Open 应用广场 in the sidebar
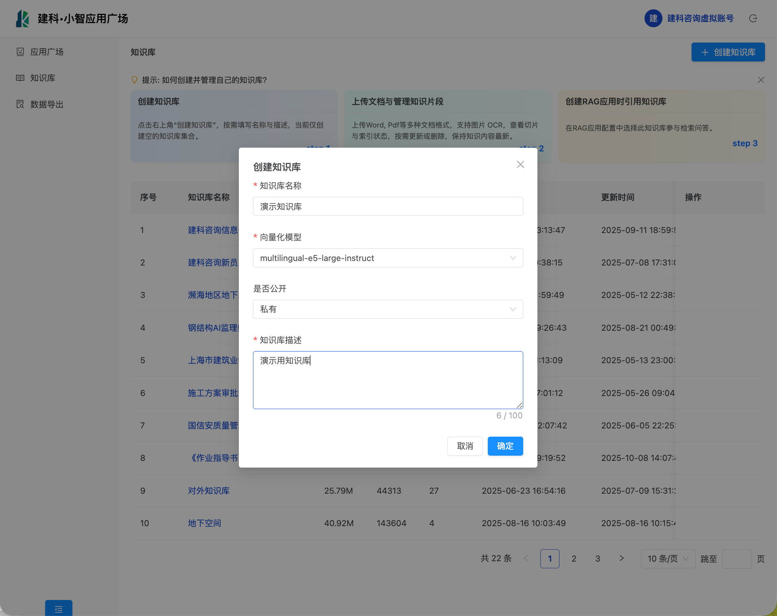Viewport: 777px width, 616px height. click(47, 52)
